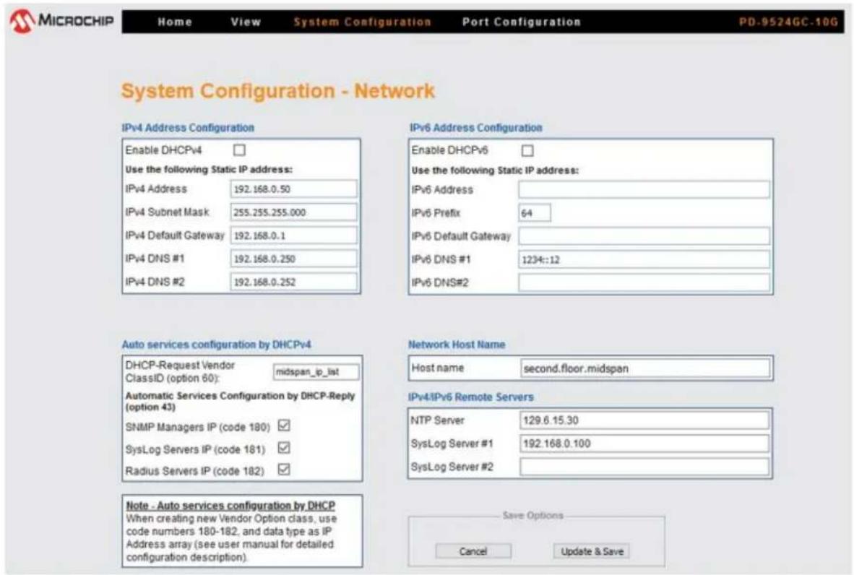This screenshot has height=575, width=854.
Task: Click the Host name field
Action: (x=645, y=368)
